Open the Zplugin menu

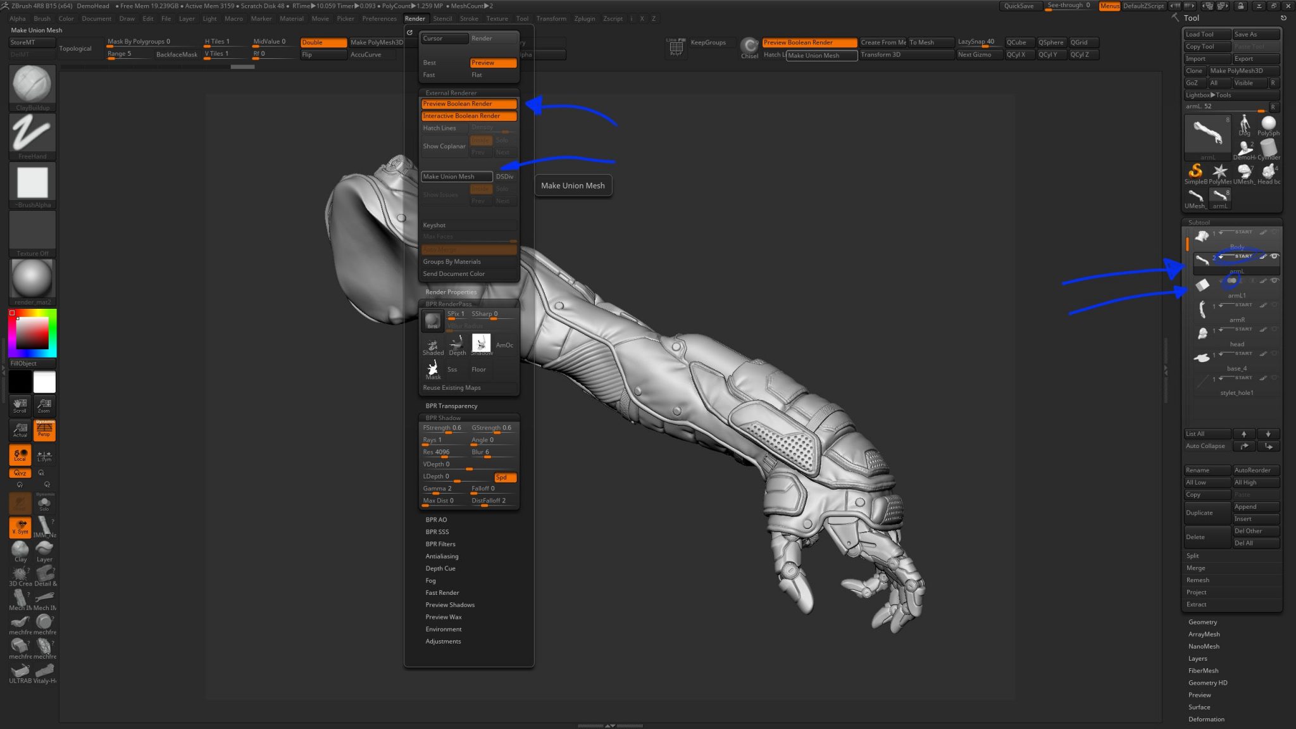pyautogui.click(x=584, y=18)
